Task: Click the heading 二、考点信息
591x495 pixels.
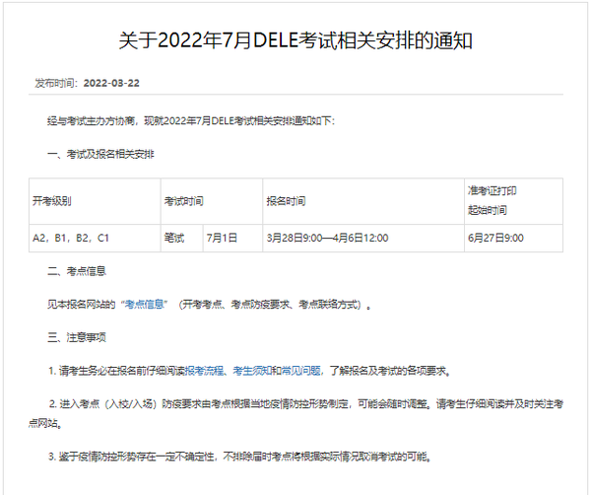Action: click(77, 271)
